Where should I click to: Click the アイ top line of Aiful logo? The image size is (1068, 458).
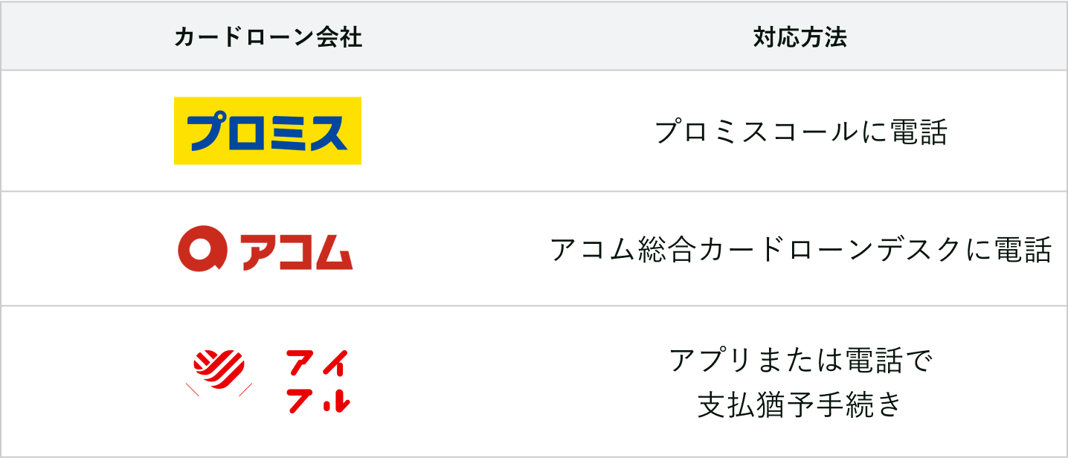click(x=318, y=364)
